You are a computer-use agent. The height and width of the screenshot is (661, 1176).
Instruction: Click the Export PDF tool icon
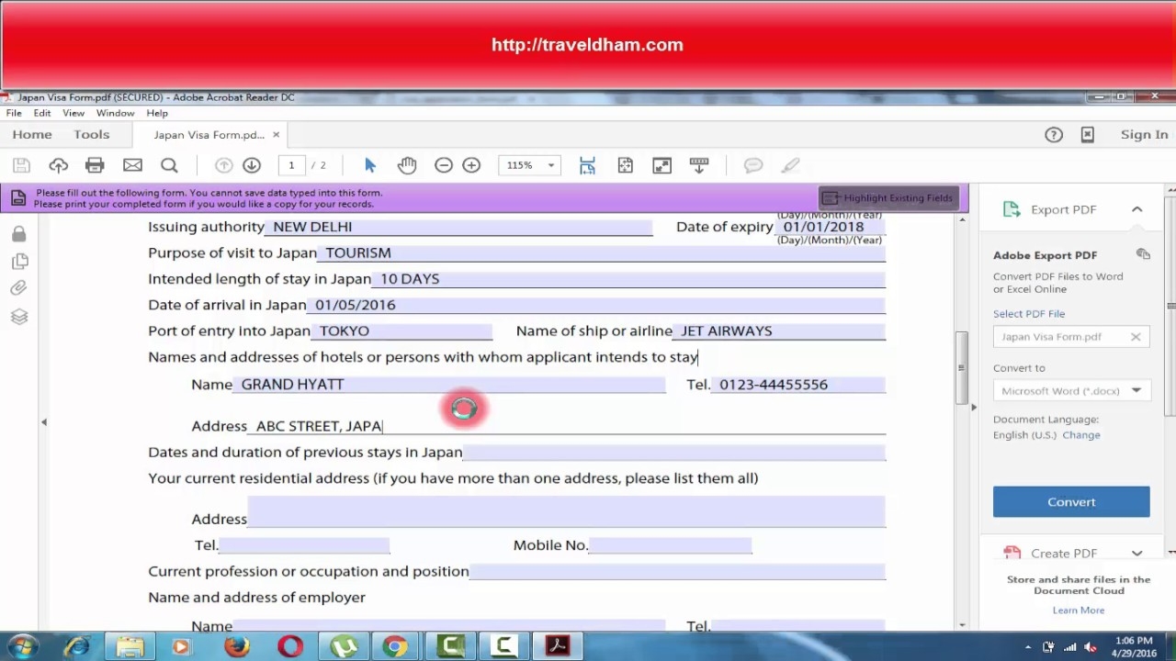pos(1012,209)
